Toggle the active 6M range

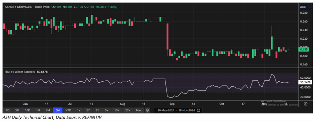tap(58, 110)
